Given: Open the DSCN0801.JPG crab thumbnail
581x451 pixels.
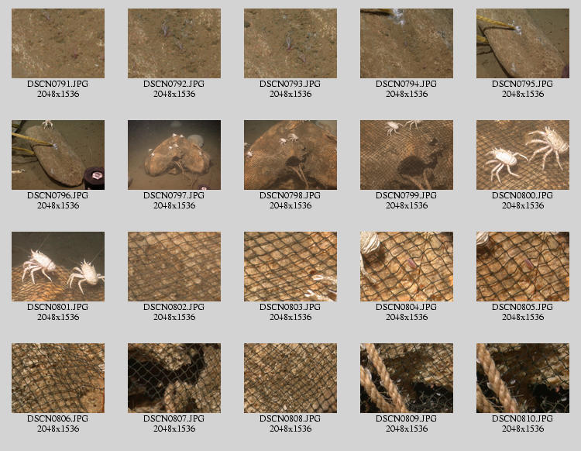Looking at the screenshot, I should (58, 267).
